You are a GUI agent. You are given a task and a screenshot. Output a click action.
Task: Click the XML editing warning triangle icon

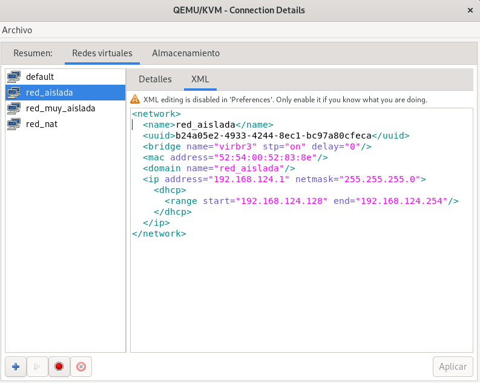point(135,99)
